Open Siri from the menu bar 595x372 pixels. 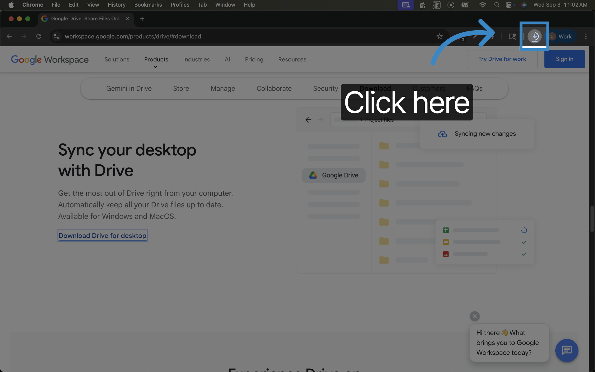[x=524, y=5]
